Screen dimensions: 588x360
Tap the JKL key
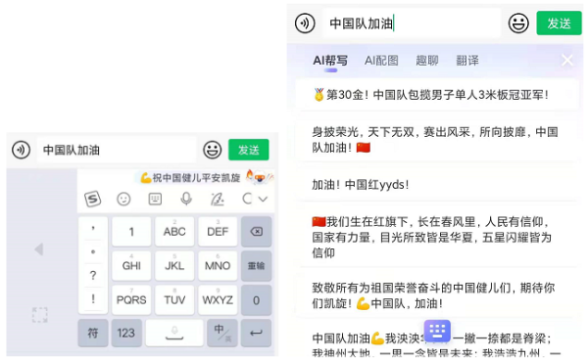coord(174,266)
